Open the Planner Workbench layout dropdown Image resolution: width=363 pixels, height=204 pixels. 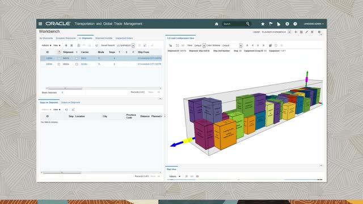289,32
